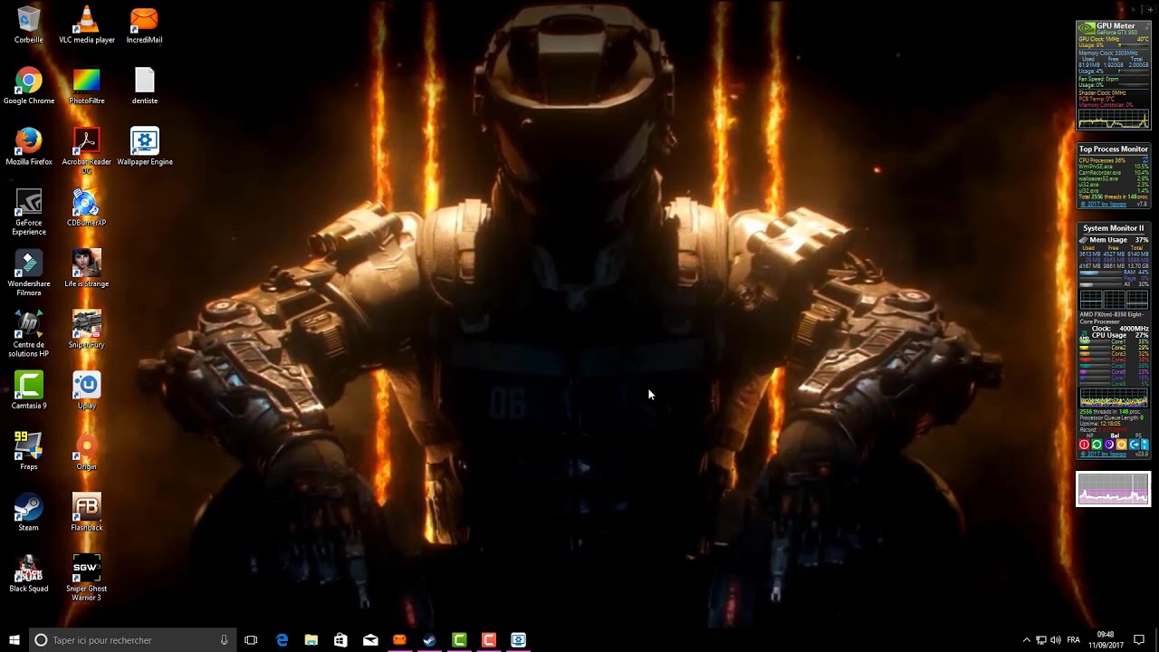The image size is (1159, 652).
Task: Launch VLC media player shortcut
Action: [87, 25]
